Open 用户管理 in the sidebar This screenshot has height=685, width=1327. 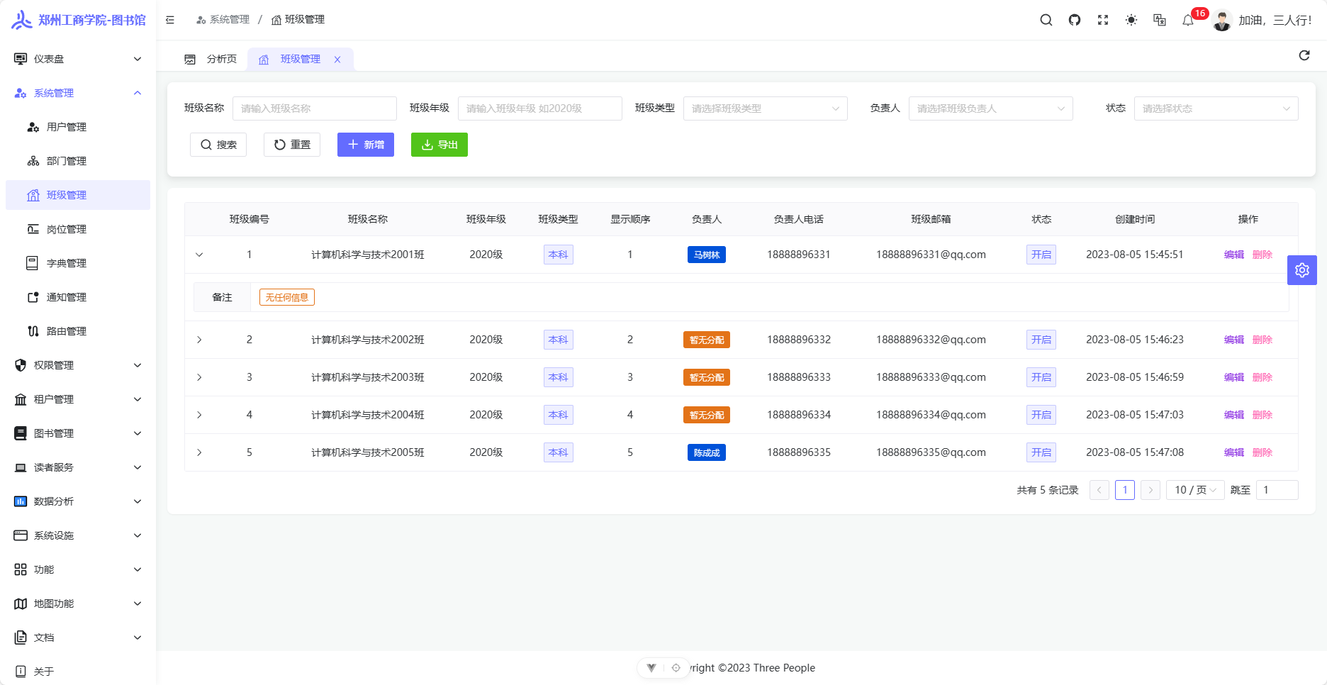[x=78, y=127]
